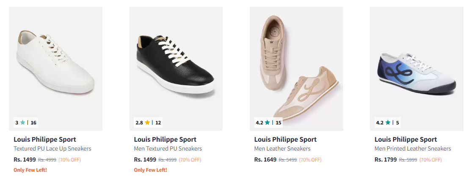Click the struck-through Rs. 5999 original price
The image size is (474, 178).
tap(408, 160)
